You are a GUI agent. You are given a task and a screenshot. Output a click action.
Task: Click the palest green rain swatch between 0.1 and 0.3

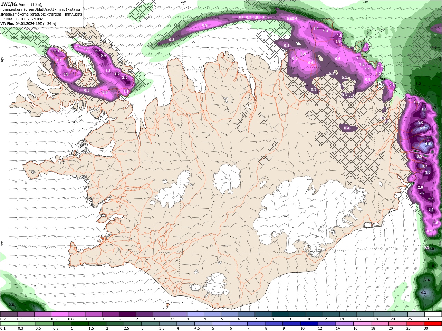[9, 324]
